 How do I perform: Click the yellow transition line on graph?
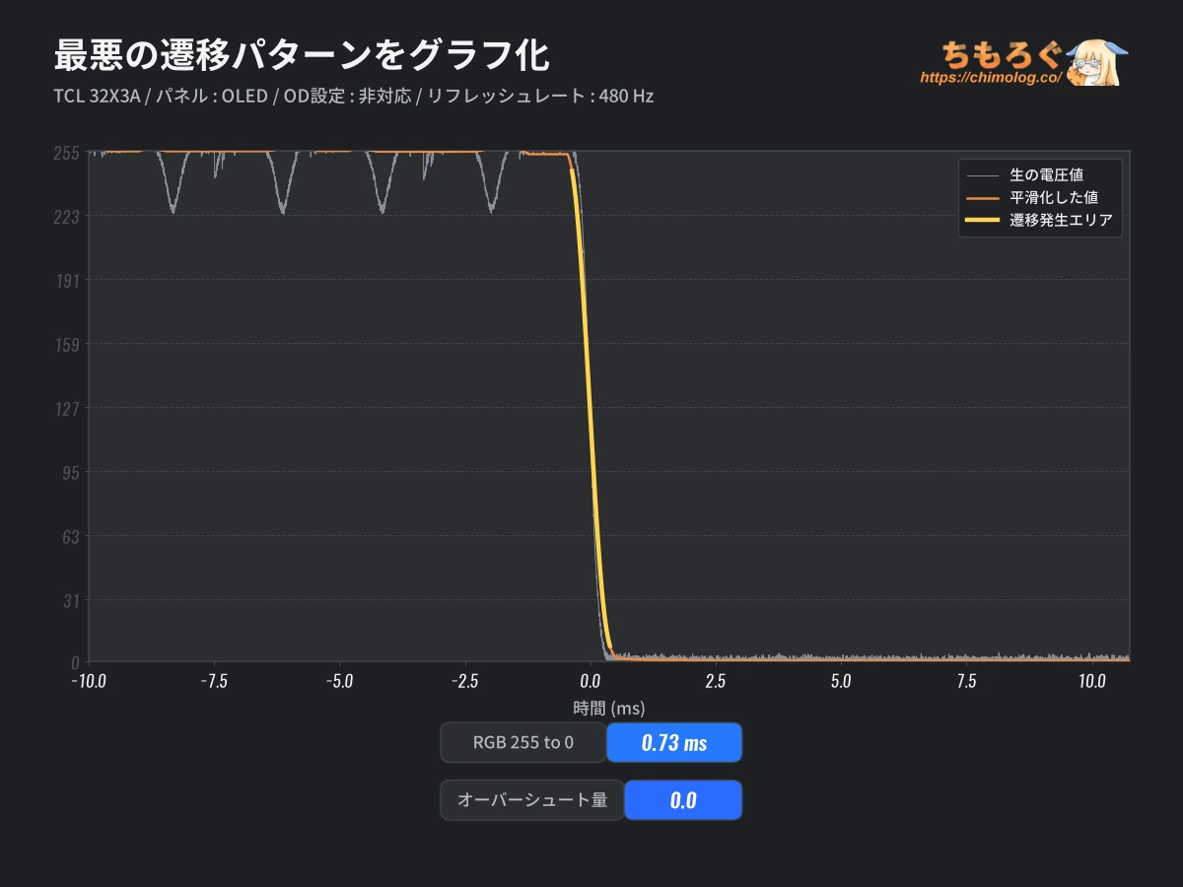(x=590, y=414)
